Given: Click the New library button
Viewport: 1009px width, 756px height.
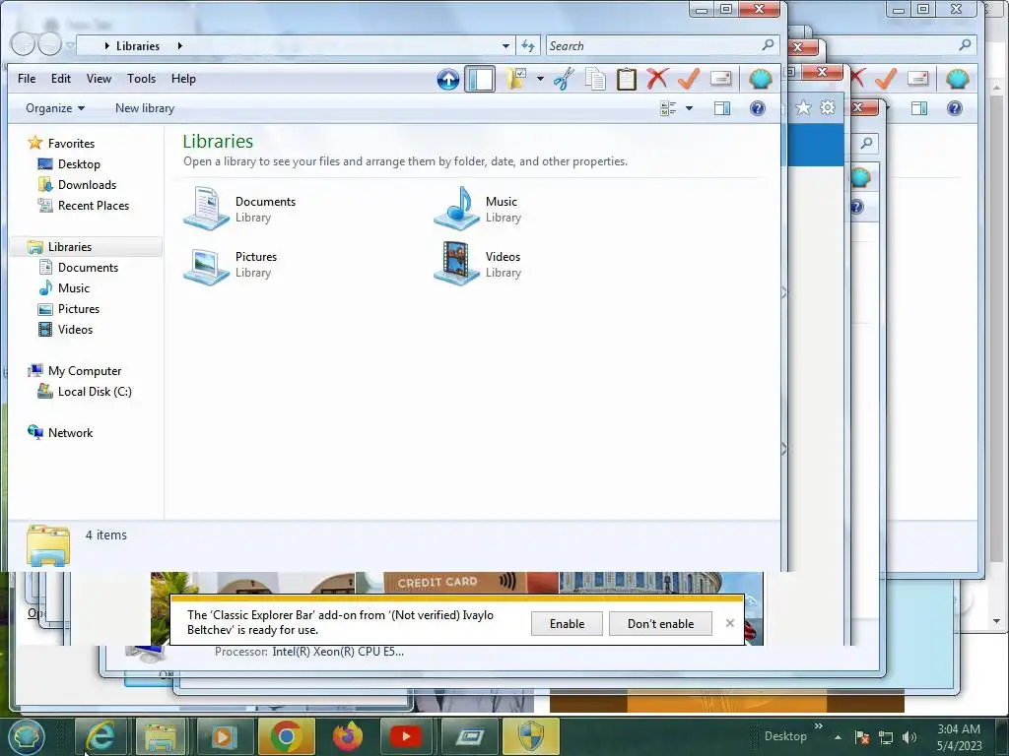Looking at the screenshot, I should [145, 108].
